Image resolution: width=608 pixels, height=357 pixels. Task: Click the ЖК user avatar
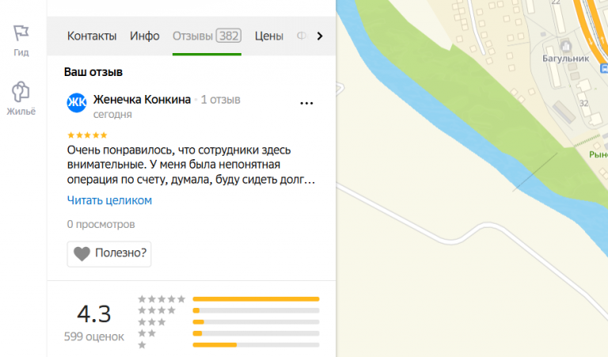[76, 103]
